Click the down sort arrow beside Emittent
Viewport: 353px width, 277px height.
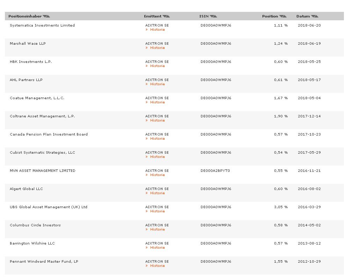164,16
